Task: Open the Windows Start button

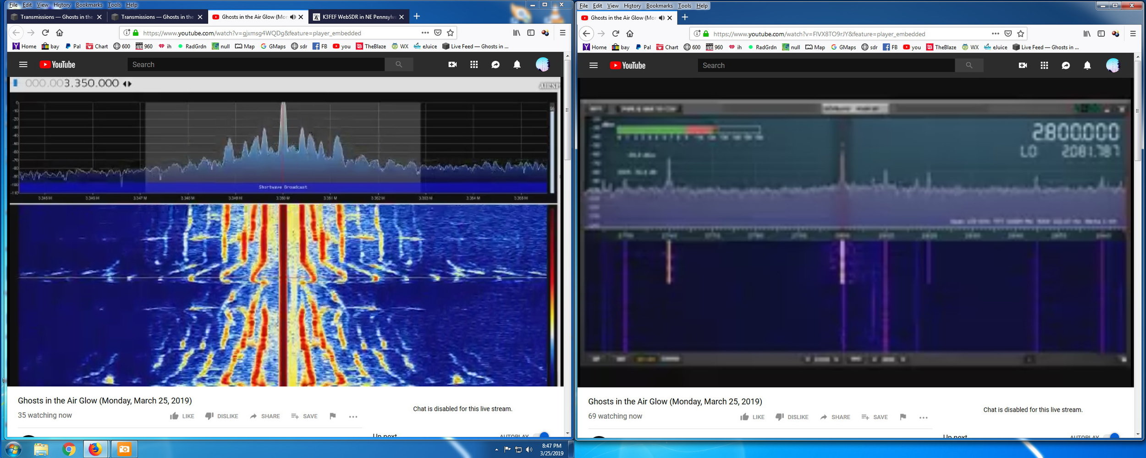Action: (x=13, y=450)
